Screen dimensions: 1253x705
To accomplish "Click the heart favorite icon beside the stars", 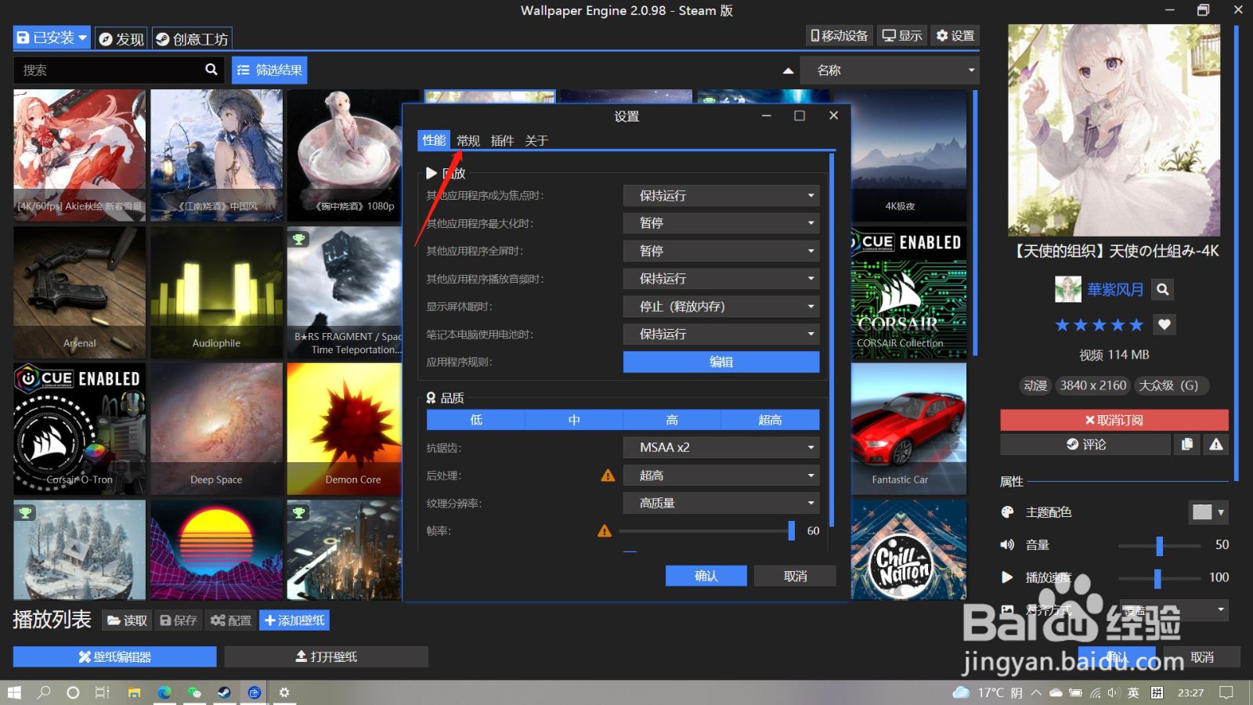I will pyautogui.click(x=1165, y=324).
